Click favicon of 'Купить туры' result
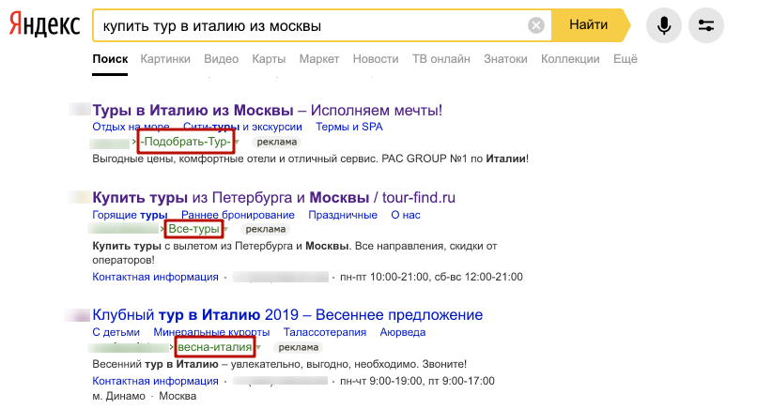This screenshot has width=757, height=409. coord(79,197)
